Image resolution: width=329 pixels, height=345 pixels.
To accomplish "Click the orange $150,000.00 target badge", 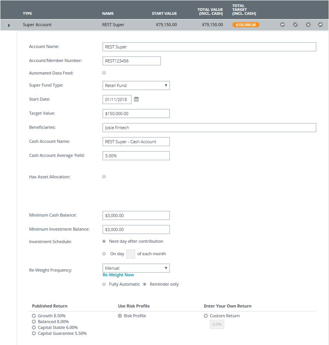I will pos(246,25).
